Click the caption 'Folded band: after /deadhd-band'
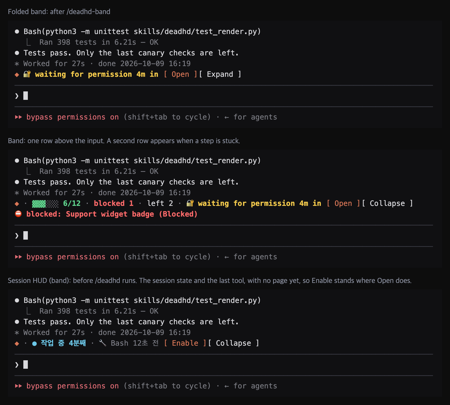This screenshot has width=450, height=405. click(x=59, y=12)
